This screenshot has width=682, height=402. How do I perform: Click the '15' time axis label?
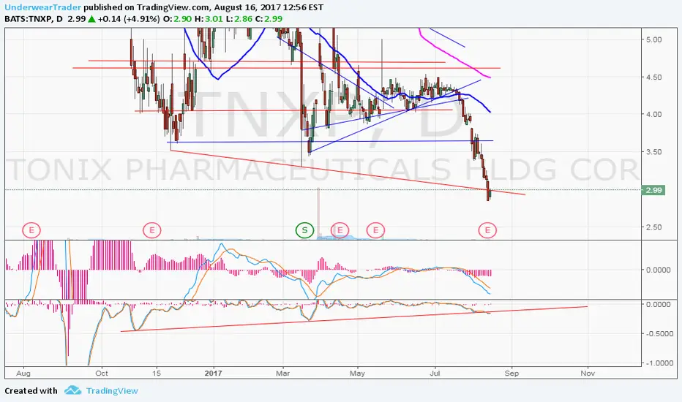pyautogui.click(x=157, y=373)
